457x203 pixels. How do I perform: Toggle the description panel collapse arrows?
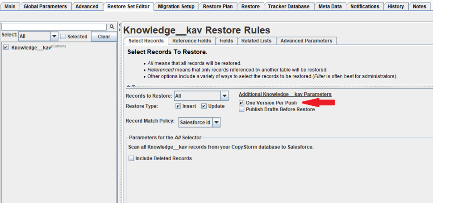(x=131, y=86)
